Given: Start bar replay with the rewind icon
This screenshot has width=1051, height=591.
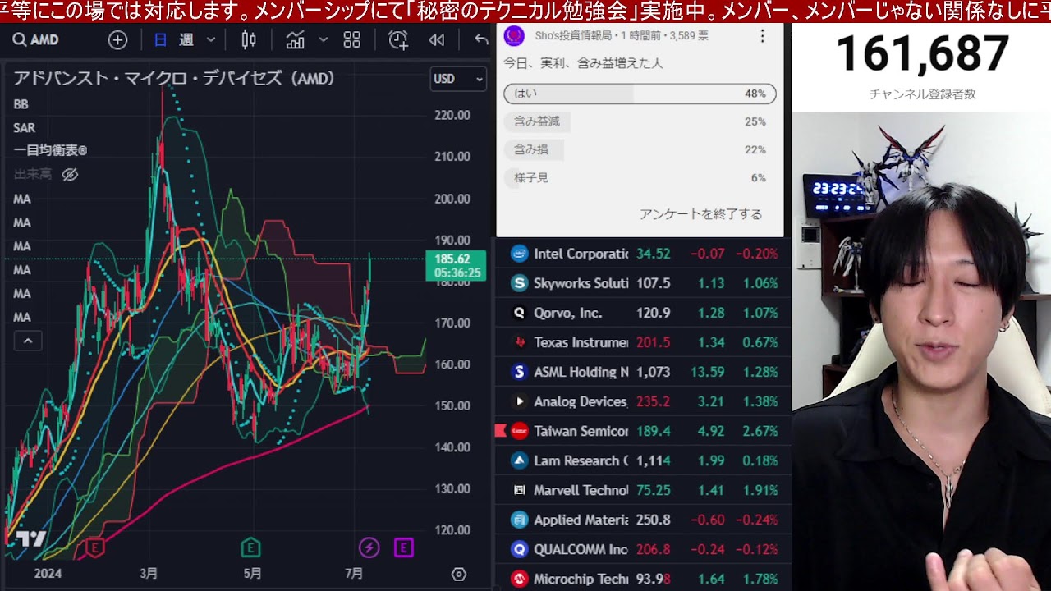Looking at the screenshot, I should point(437,39).
